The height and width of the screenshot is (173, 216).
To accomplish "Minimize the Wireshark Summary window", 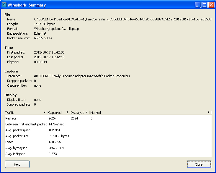I will pos(198,5).
